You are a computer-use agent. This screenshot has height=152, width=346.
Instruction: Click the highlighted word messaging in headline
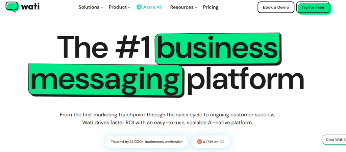coord(106,79)
